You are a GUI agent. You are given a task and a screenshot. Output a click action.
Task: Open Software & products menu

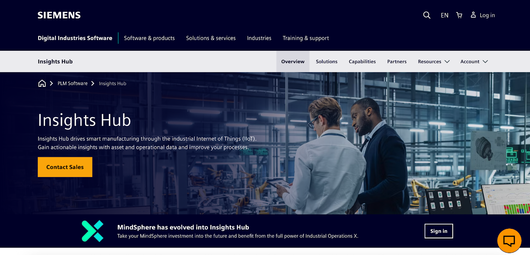149,38
